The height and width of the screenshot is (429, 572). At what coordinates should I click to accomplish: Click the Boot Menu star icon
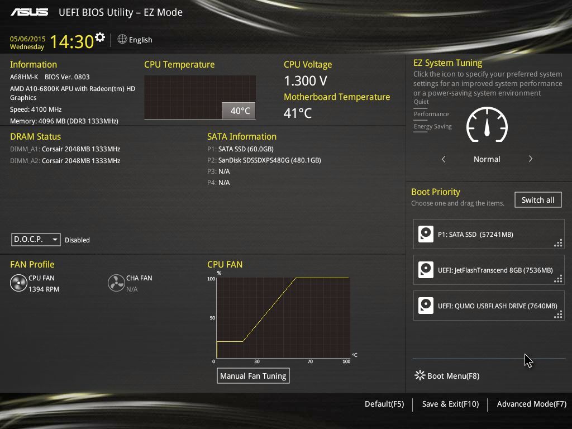point(420,375)
